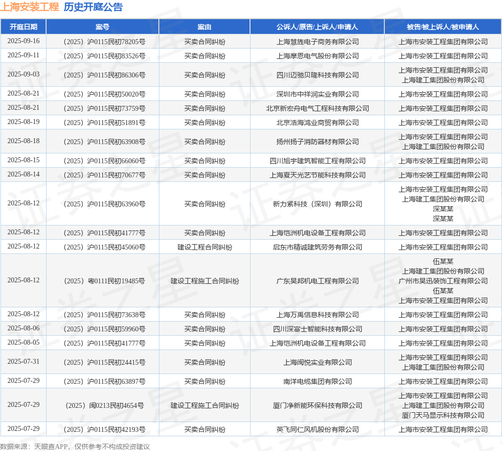
Task: Select case number 沪0115民初63908号
Action: pos(104,142)
